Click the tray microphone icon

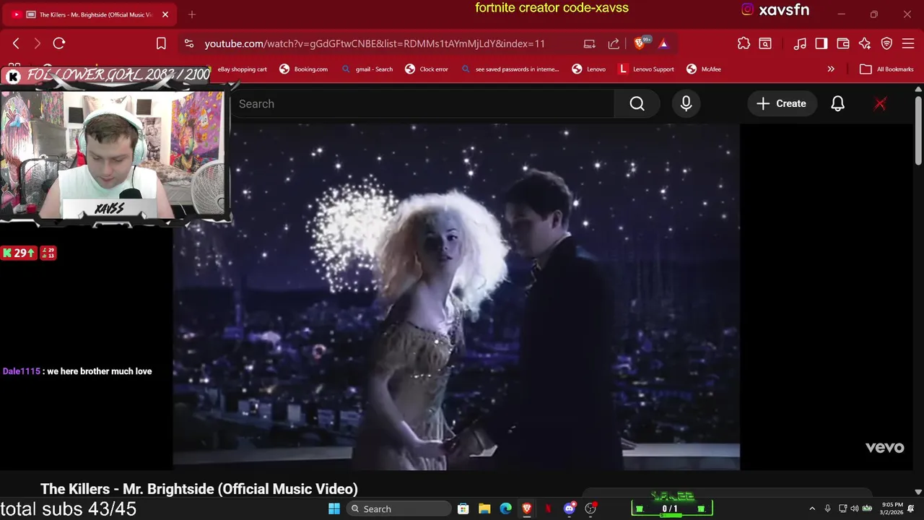tap(828, 508)
